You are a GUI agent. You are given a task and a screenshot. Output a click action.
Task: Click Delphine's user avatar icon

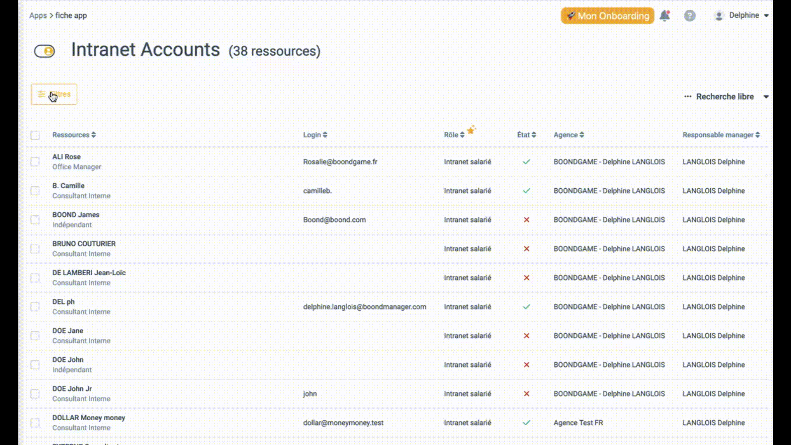pos(719,16)
